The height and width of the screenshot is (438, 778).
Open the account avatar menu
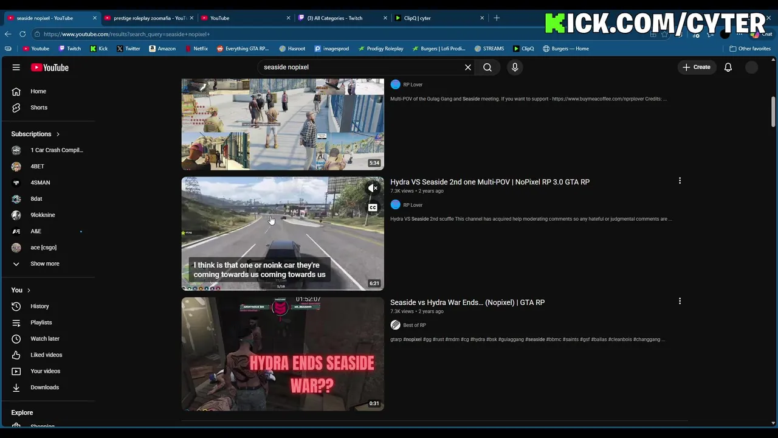point(752,68)
